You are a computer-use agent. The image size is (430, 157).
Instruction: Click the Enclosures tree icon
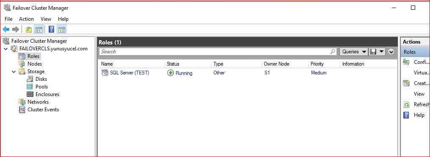[30, 94]
